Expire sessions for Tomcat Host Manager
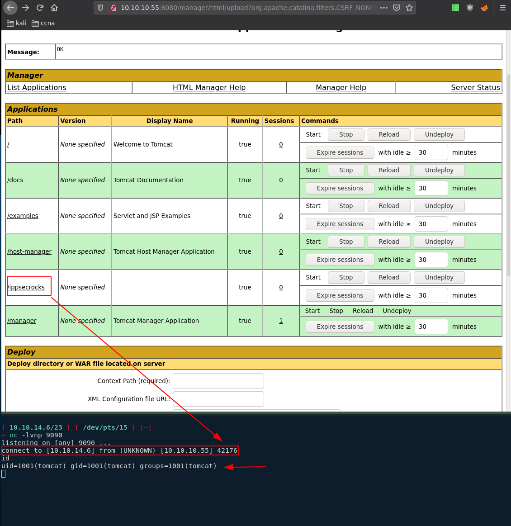The width and height of the screenshot is (511, 526). (x=340, y=260)
